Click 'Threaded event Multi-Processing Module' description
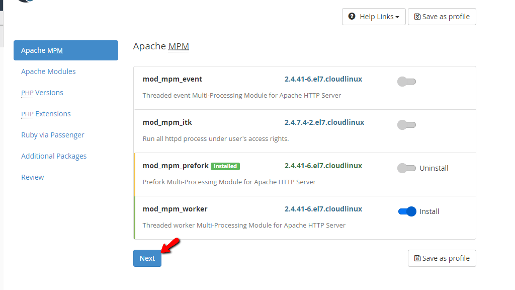 click(242, 95)
